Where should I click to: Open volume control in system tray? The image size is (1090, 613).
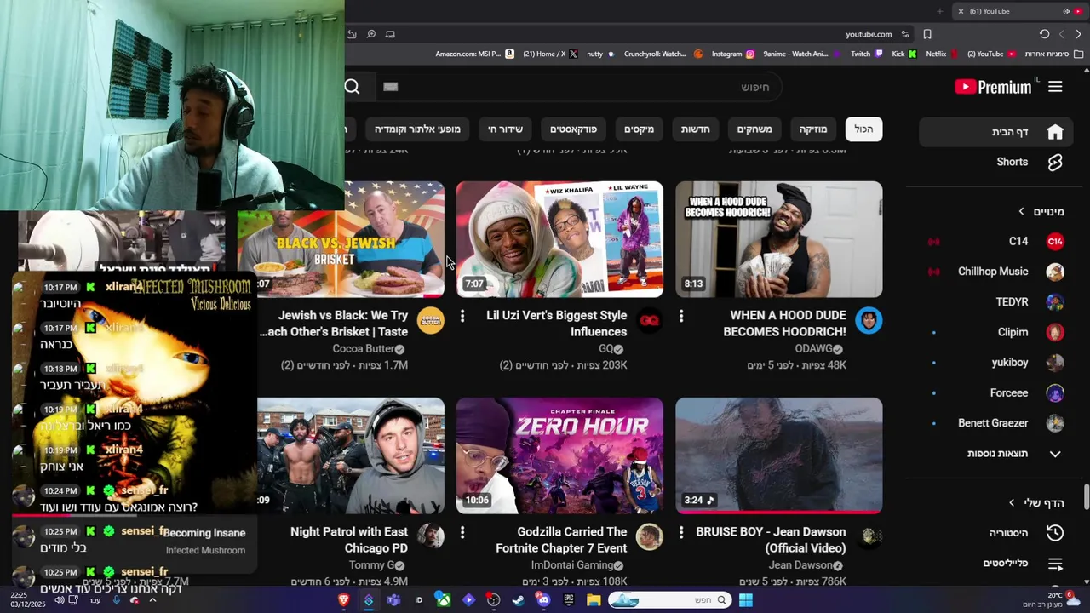coord(59,600)
